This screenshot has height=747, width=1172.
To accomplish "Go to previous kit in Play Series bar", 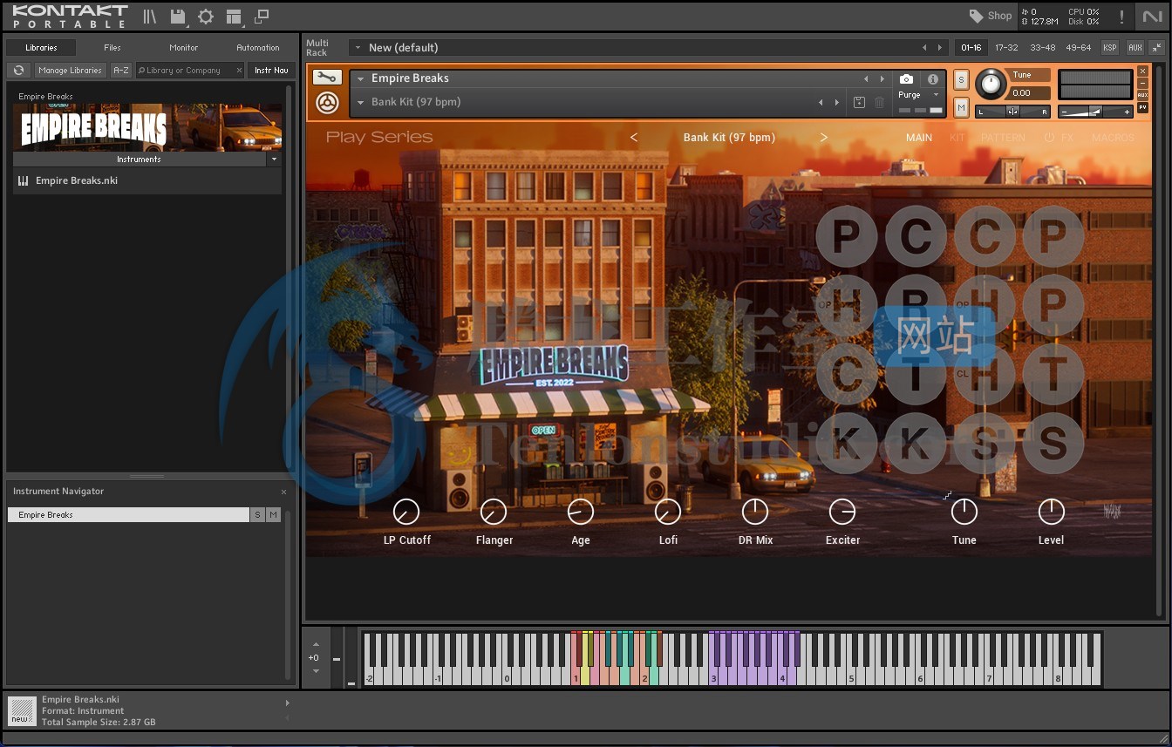I will [x=634, y=138].
